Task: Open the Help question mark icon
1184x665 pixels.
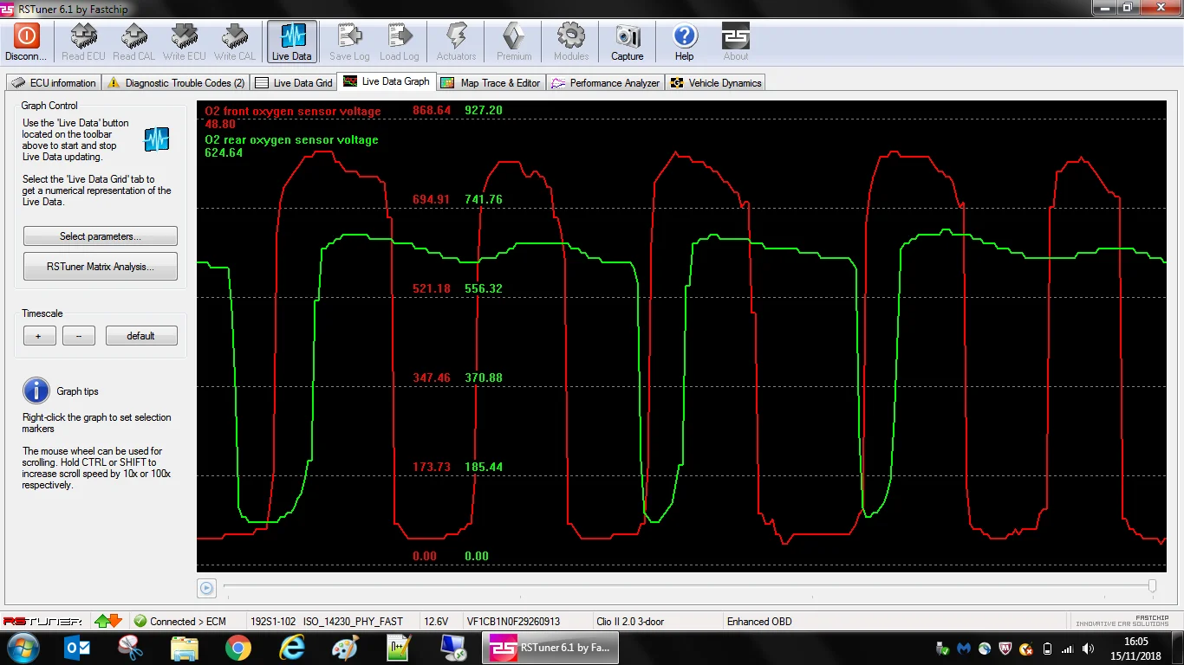Action: click(x=684, y=36)
